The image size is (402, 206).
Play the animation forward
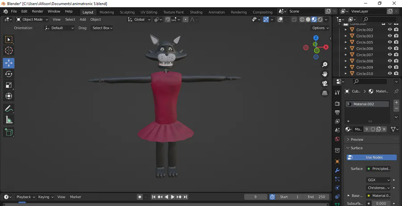tap(173, 197)
